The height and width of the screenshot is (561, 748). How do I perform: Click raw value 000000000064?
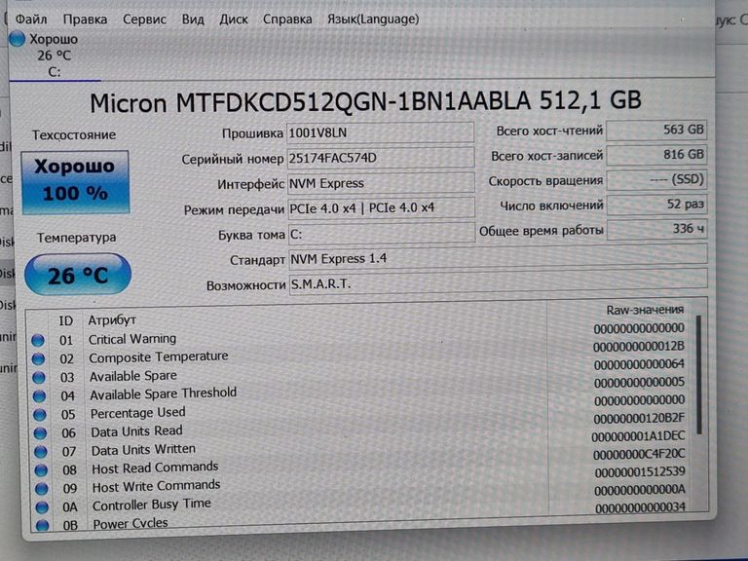(639, 364)
